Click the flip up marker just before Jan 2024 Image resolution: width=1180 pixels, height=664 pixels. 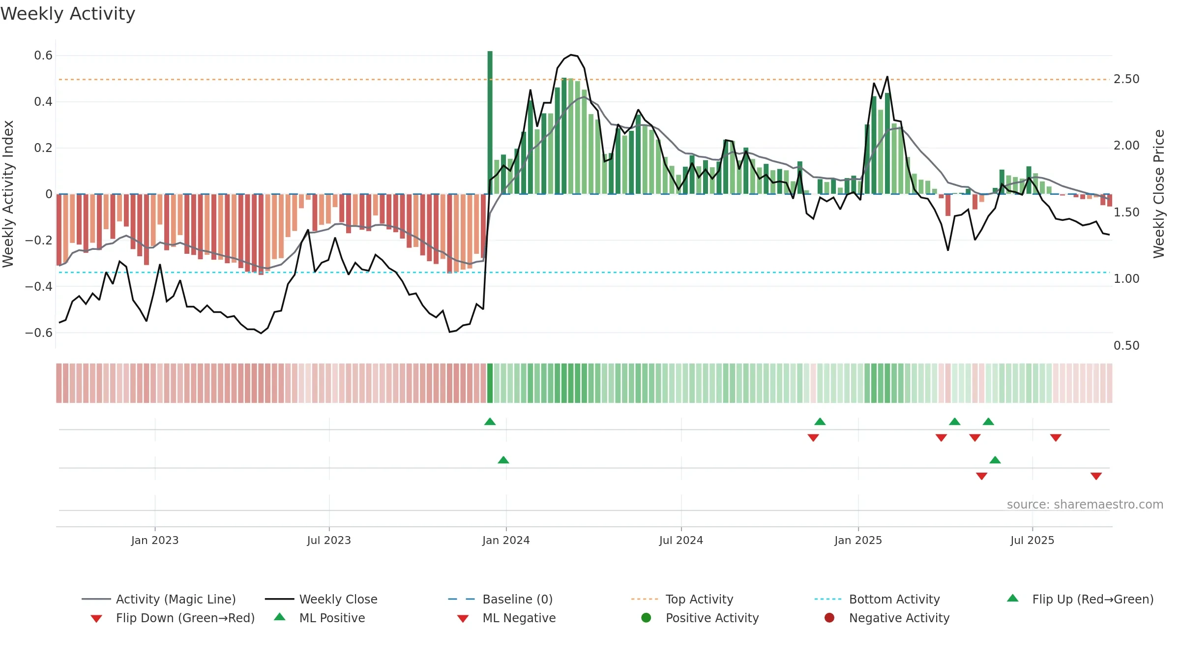490,422
